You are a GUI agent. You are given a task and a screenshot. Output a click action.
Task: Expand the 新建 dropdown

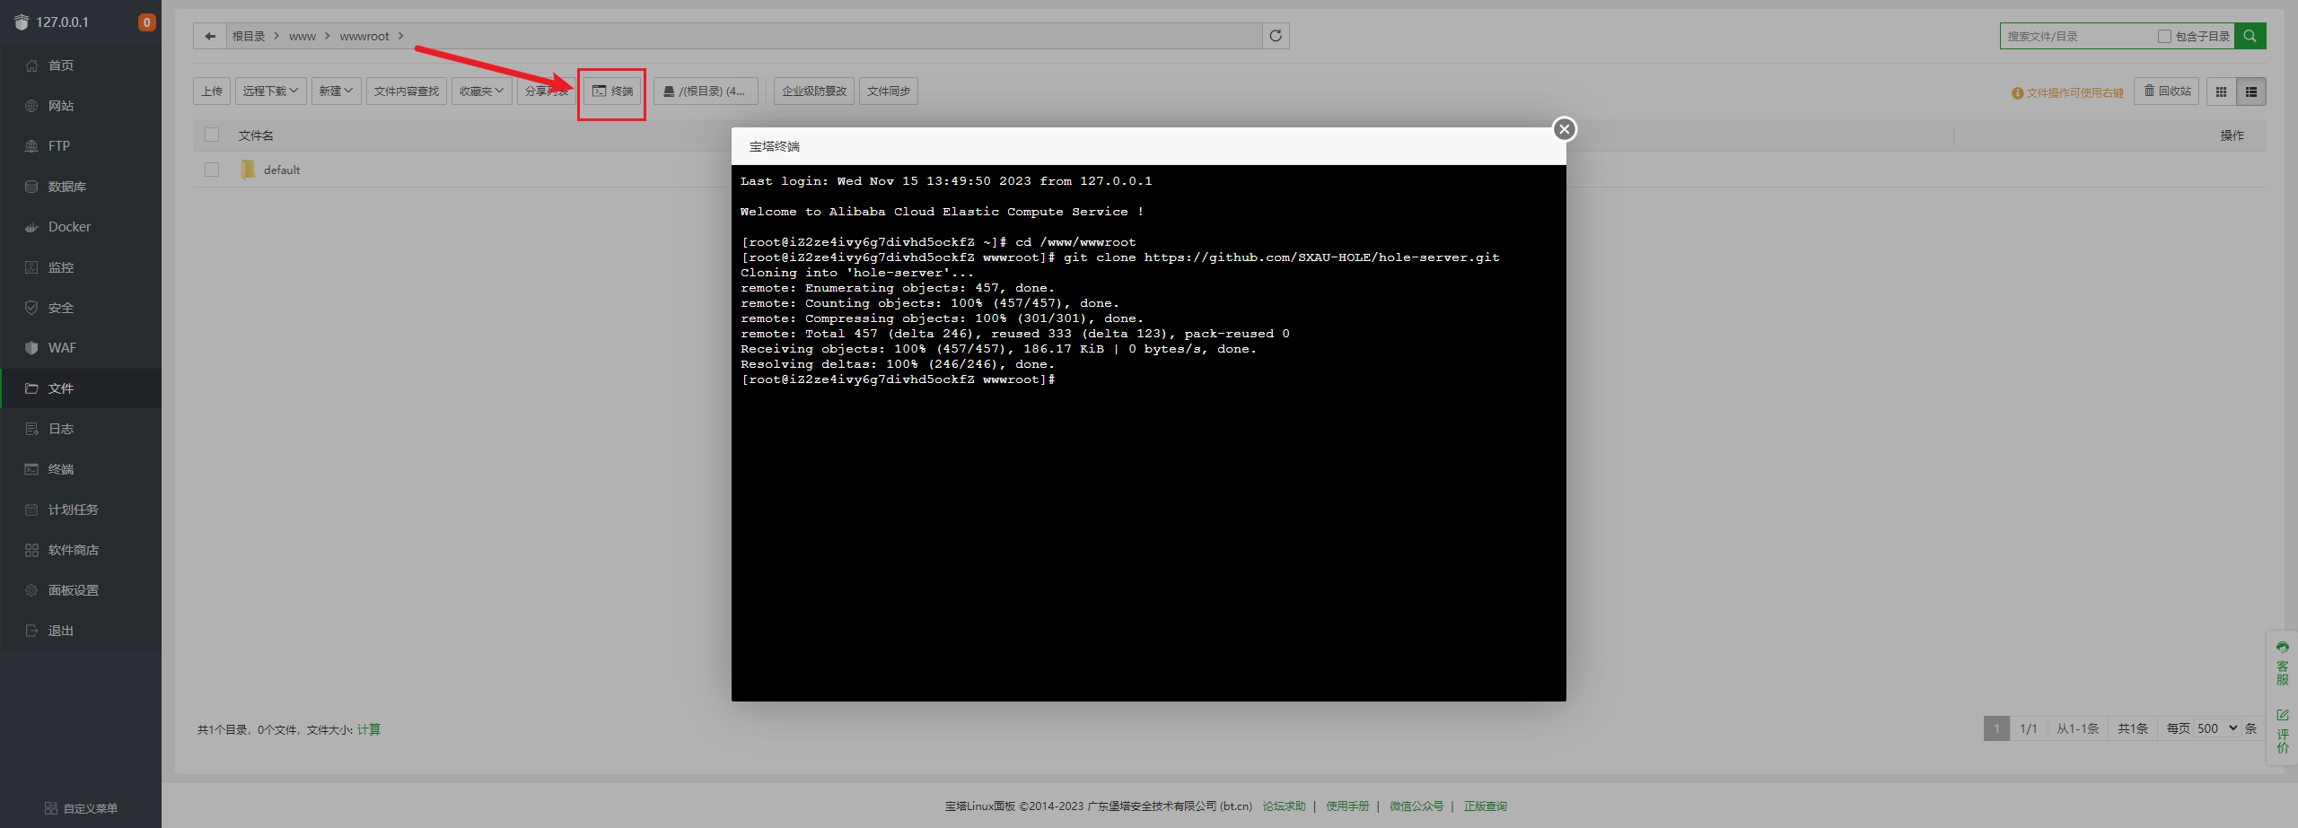point(337,91)
